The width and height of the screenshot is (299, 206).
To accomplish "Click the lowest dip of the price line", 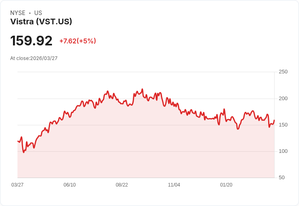I will (24, 152).
